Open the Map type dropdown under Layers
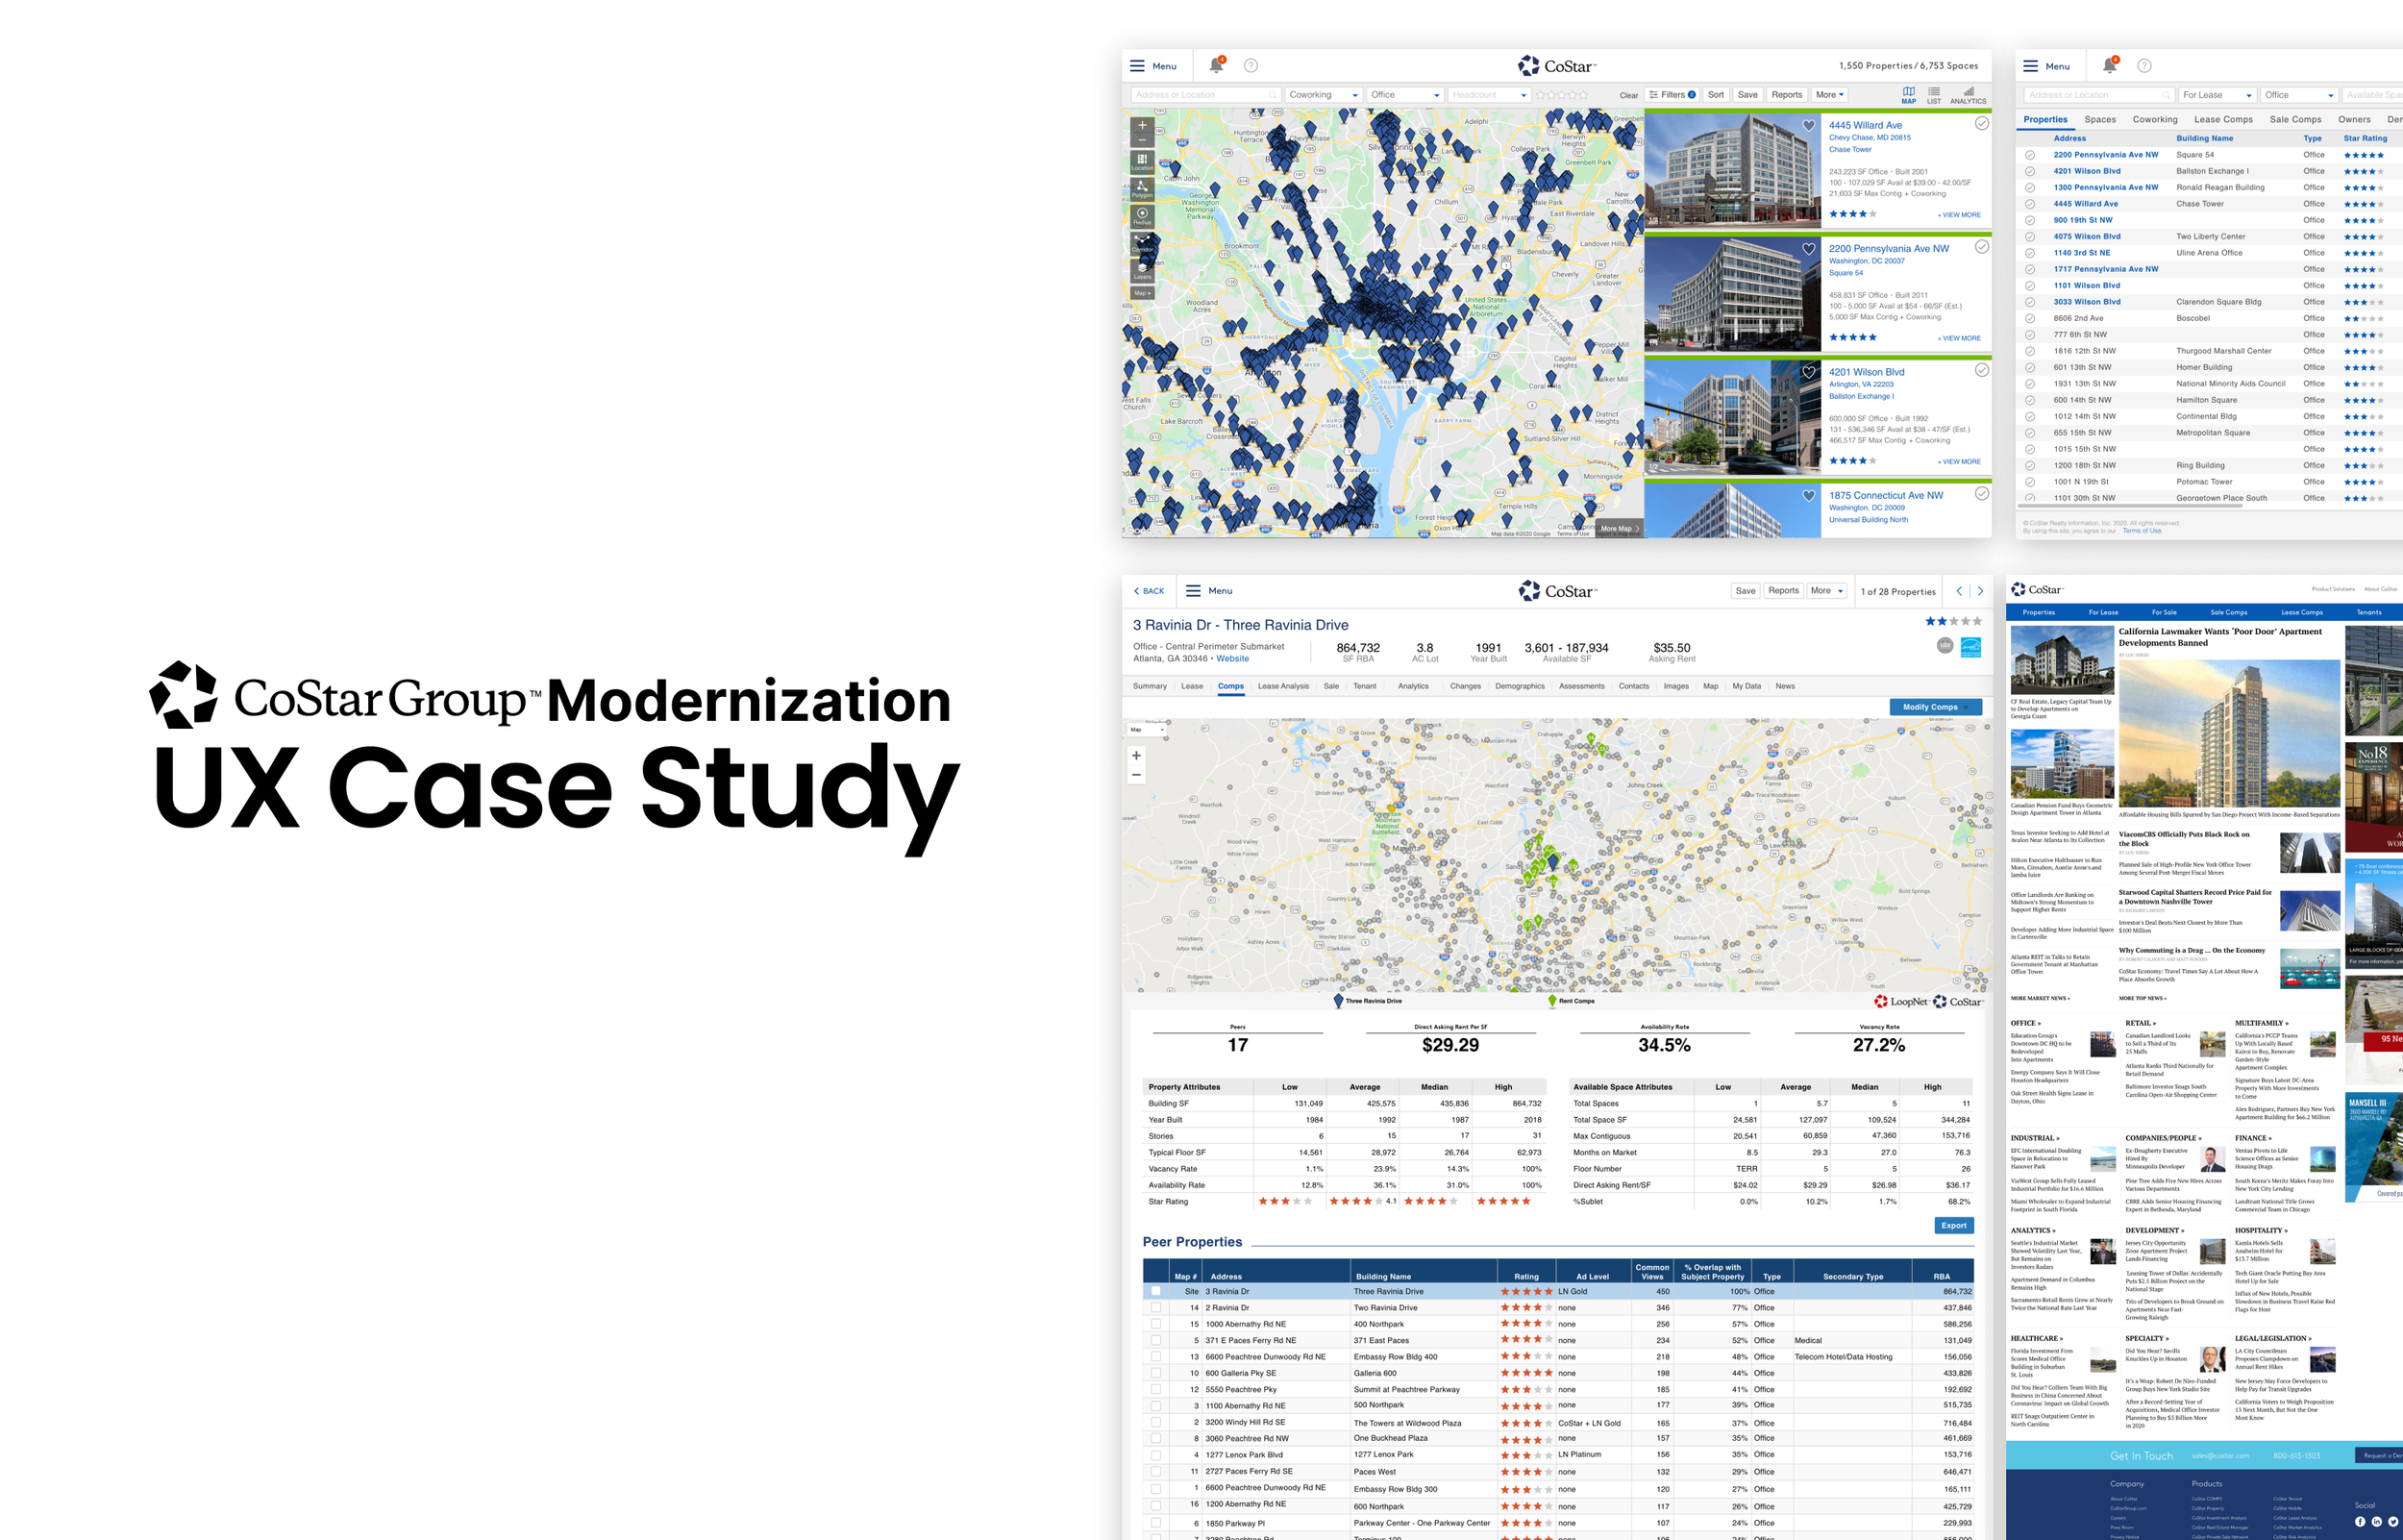The height and width of the screenshot is (1540, 2403). (x=1142, y=293)
